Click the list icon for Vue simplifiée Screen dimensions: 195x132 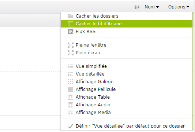tap(71, 66)
